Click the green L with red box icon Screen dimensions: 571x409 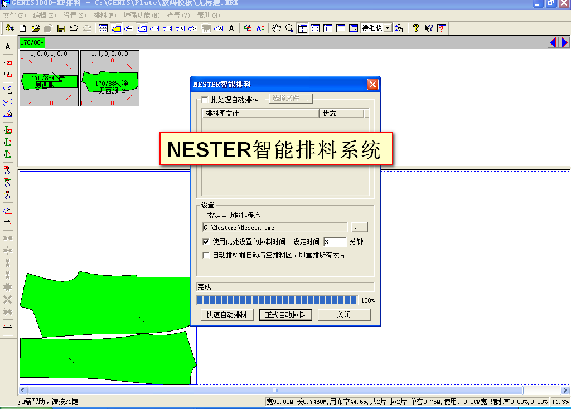(x=8, y=130)
